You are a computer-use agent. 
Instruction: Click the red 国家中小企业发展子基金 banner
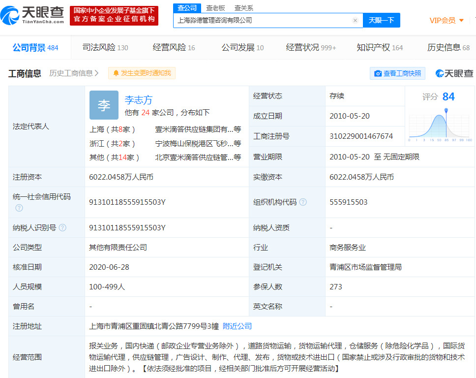pos(114,15)
